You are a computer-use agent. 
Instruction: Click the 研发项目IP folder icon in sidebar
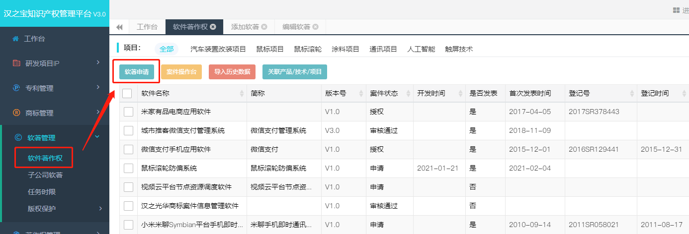(16, 63)
